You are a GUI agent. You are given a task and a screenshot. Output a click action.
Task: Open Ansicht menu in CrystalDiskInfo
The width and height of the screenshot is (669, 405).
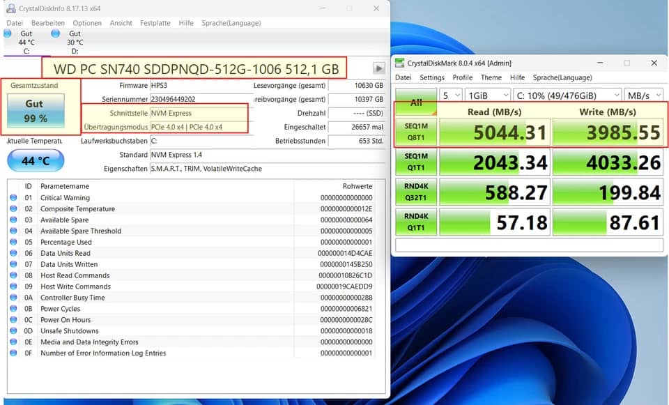(121, 23)
